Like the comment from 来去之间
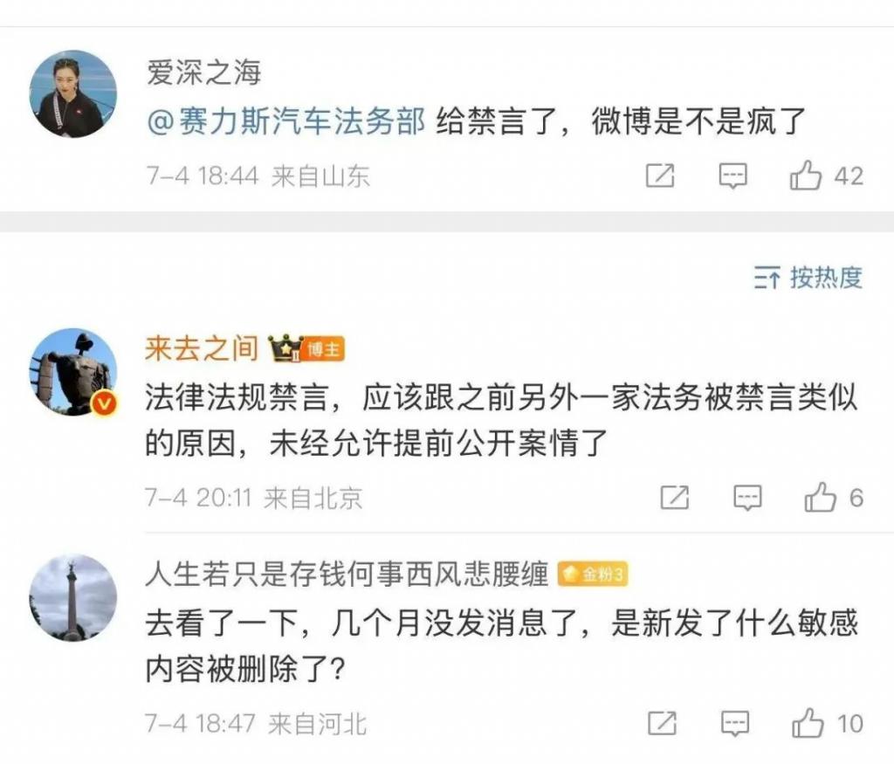894x764 pixels. (820, 497)
